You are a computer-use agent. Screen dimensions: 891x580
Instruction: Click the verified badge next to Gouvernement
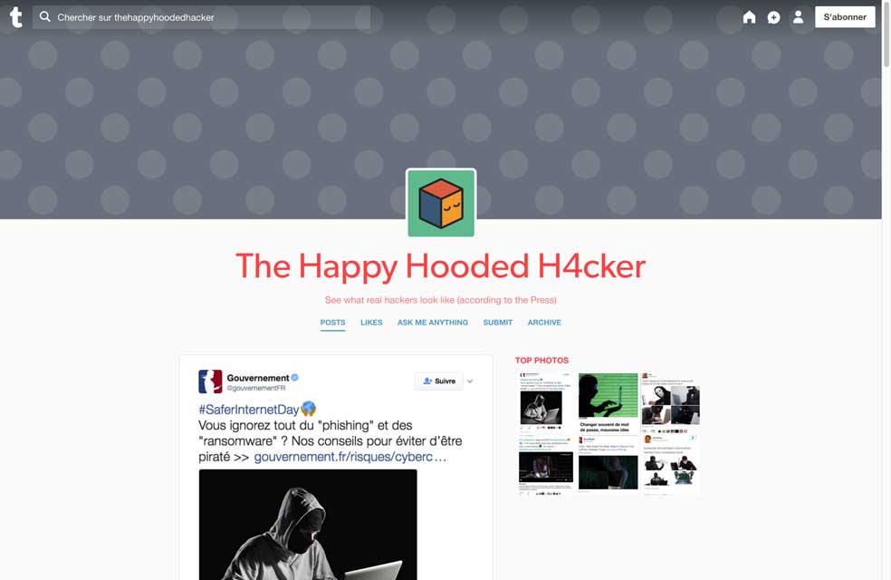(x=295, y=378)
